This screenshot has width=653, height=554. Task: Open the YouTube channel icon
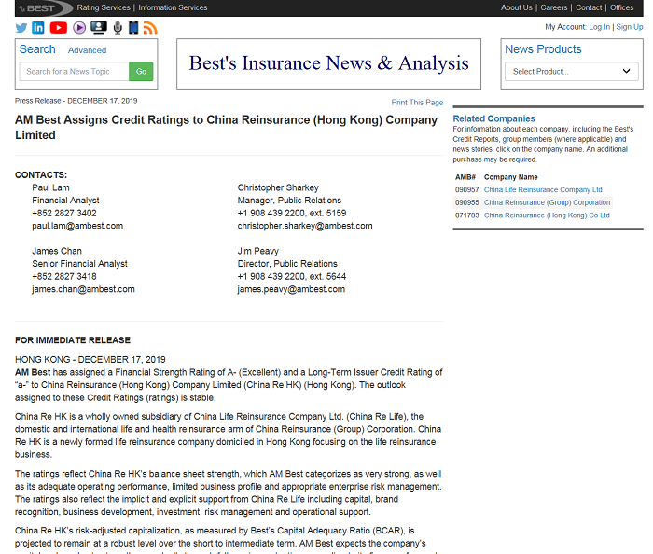(58, 28)
